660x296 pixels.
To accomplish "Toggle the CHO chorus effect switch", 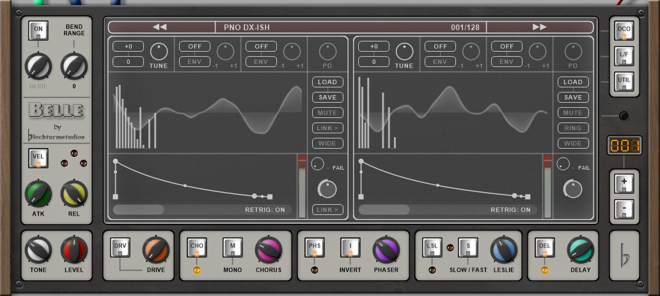I will coord(197,248).
